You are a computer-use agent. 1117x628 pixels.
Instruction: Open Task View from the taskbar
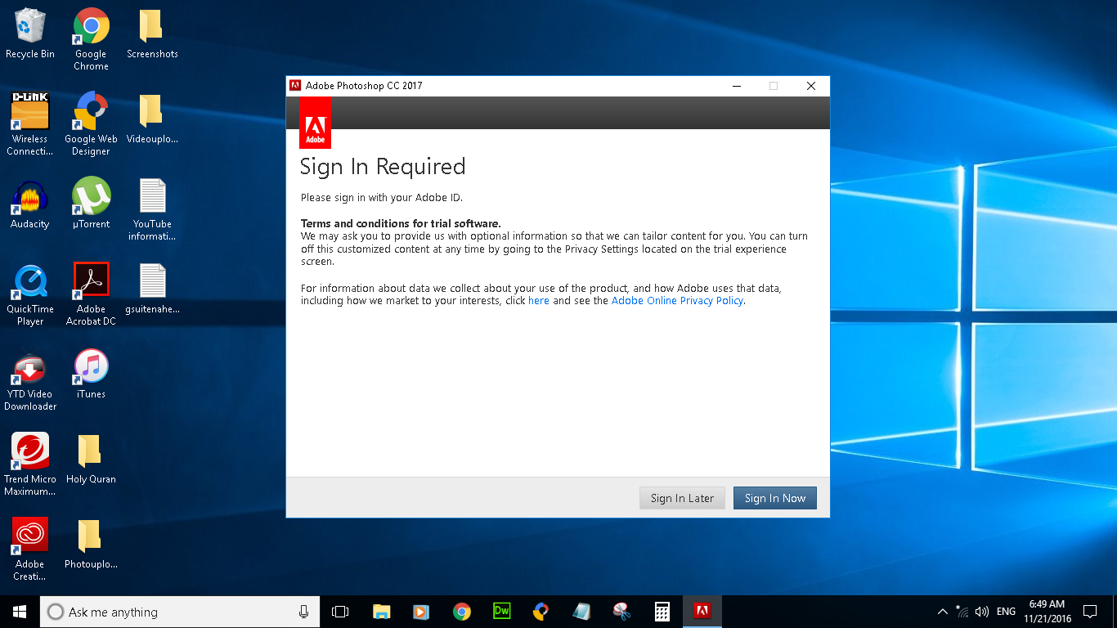(x=340, y=612)
